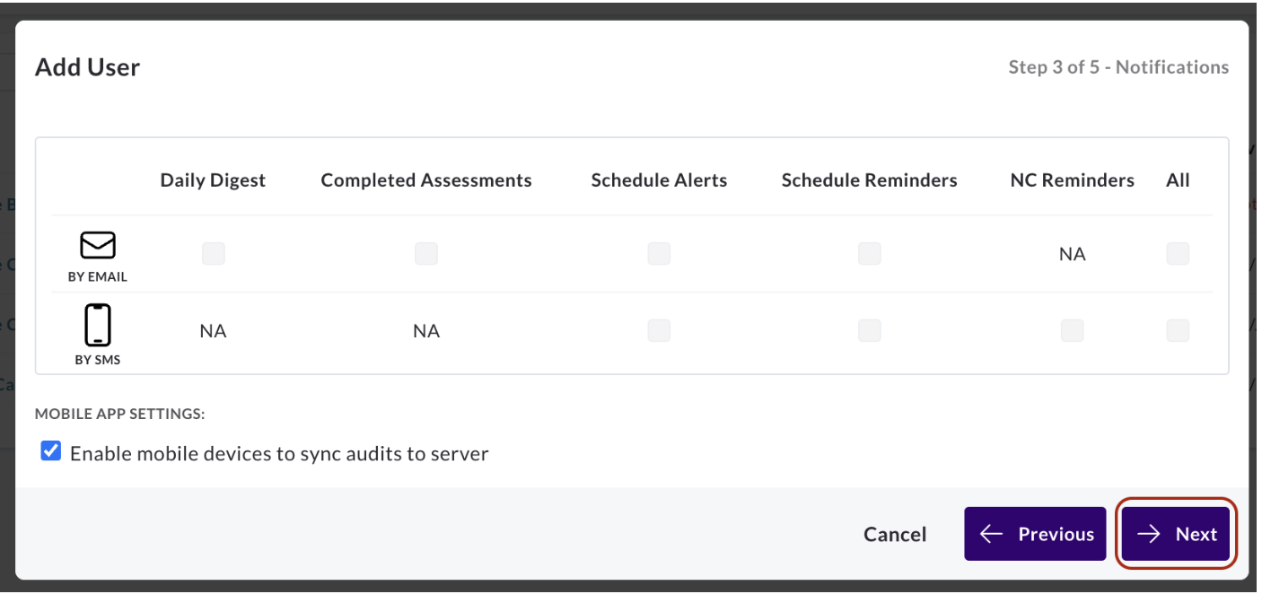The image size is (1262, 594).
Task: Select All notifications by SMS checkbox
Action: pyautogui.click(x=1178, y=331)
